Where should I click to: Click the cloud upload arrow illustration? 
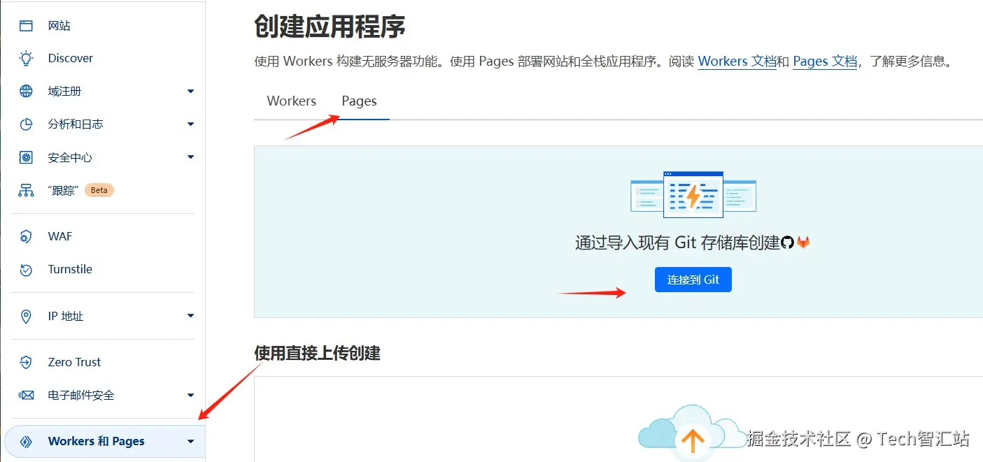tap(691, 432)
